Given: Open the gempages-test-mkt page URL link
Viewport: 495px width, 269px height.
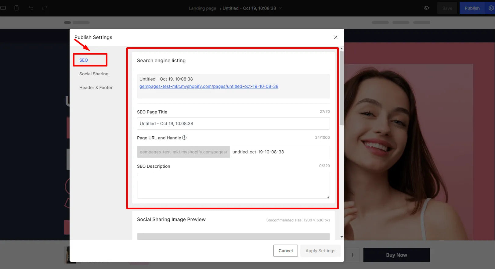Looking at the screenshot, I should pos(209,86).
